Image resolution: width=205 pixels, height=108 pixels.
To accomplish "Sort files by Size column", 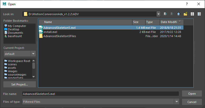I will point(139,22).
